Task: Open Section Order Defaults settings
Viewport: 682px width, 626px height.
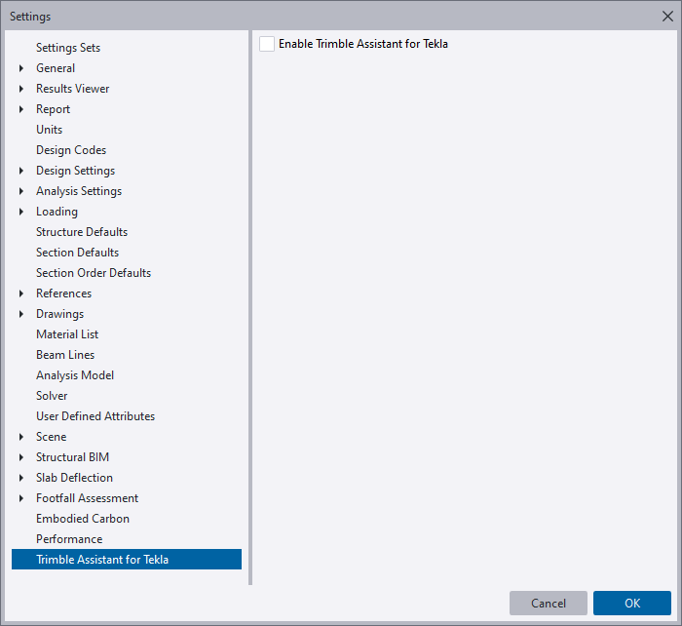Action: coord(94,273)
